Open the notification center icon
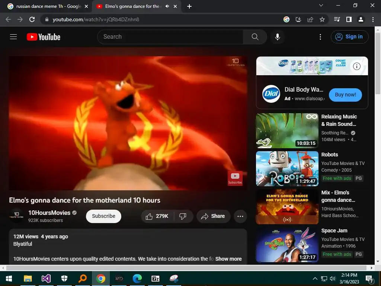The height and width of the screenshot is (286, 381). 369,279
